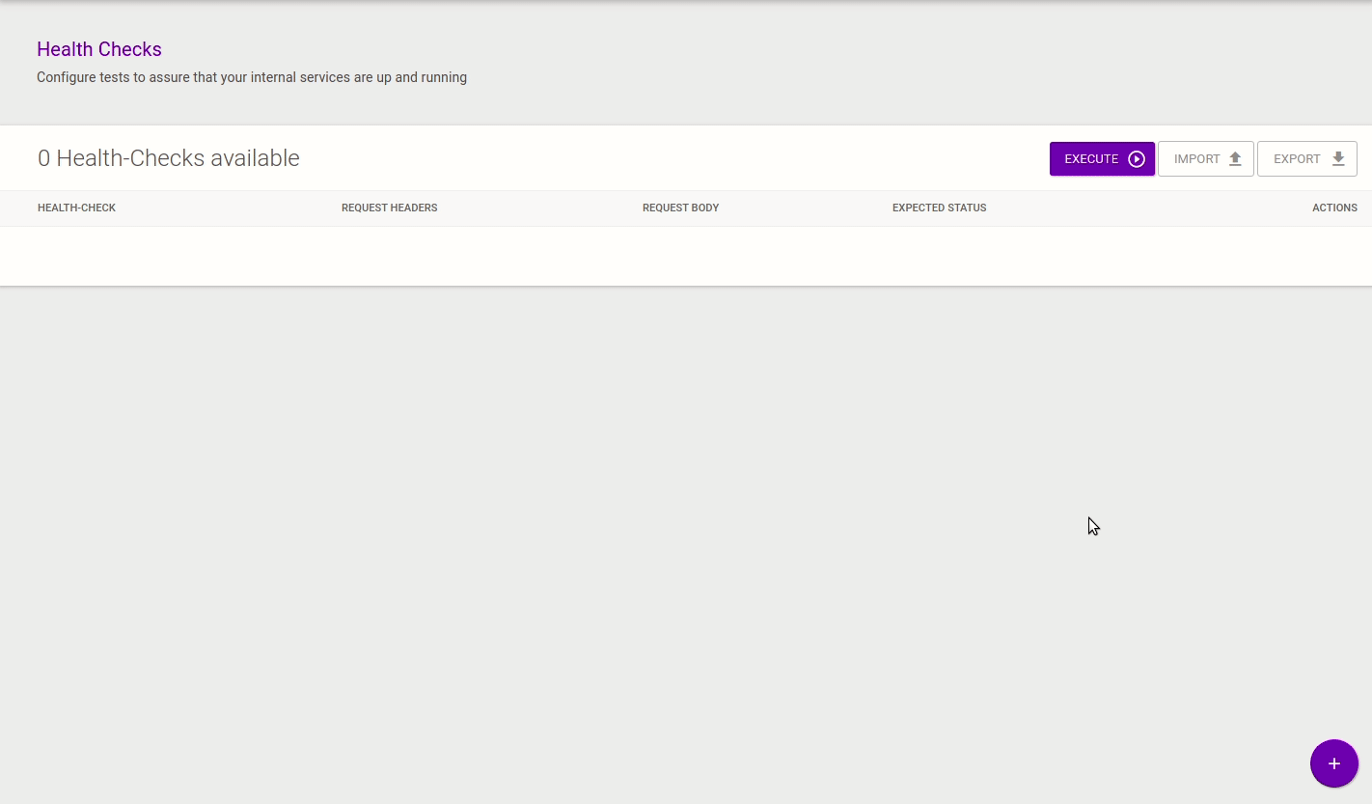
Task: Click the '0' count in the heading
Action: click(x=43, y=158)
